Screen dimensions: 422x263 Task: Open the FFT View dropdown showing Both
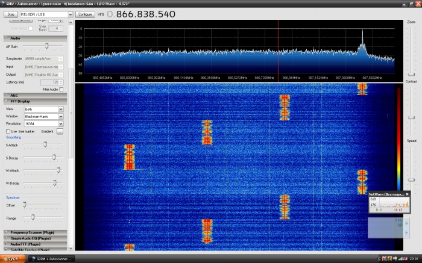(x=61, y=109)
